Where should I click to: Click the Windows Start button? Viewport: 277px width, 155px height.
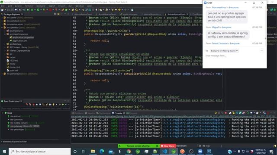click(4, 151)
